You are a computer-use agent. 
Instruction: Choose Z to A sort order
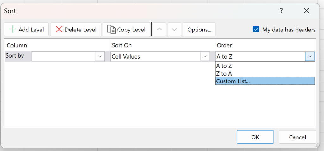265,74
